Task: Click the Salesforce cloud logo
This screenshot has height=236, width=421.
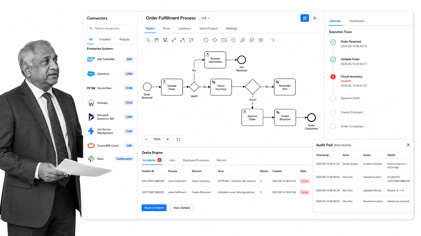Action: point(91,74)
